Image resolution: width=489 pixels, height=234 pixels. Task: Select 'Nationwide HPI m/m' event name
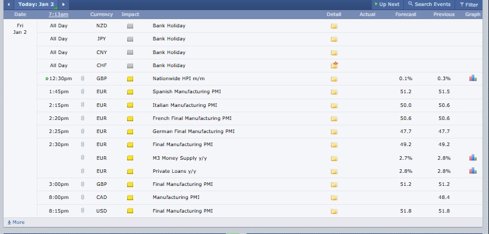tap(179, 78)
